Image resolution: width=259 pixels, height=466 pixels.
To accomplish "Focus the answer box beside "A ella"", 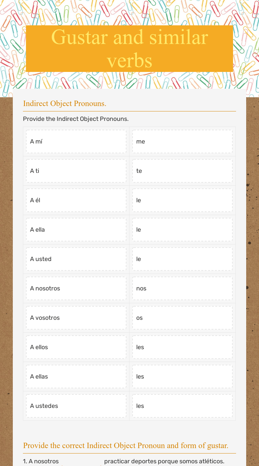I will coord(182,230).
